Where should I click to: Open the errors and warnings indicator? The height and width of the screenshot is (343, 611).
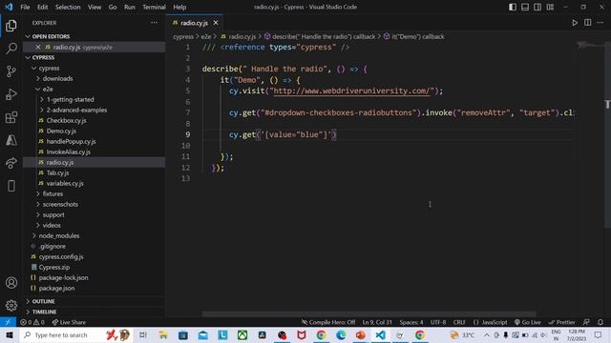[x=32, y=322]
